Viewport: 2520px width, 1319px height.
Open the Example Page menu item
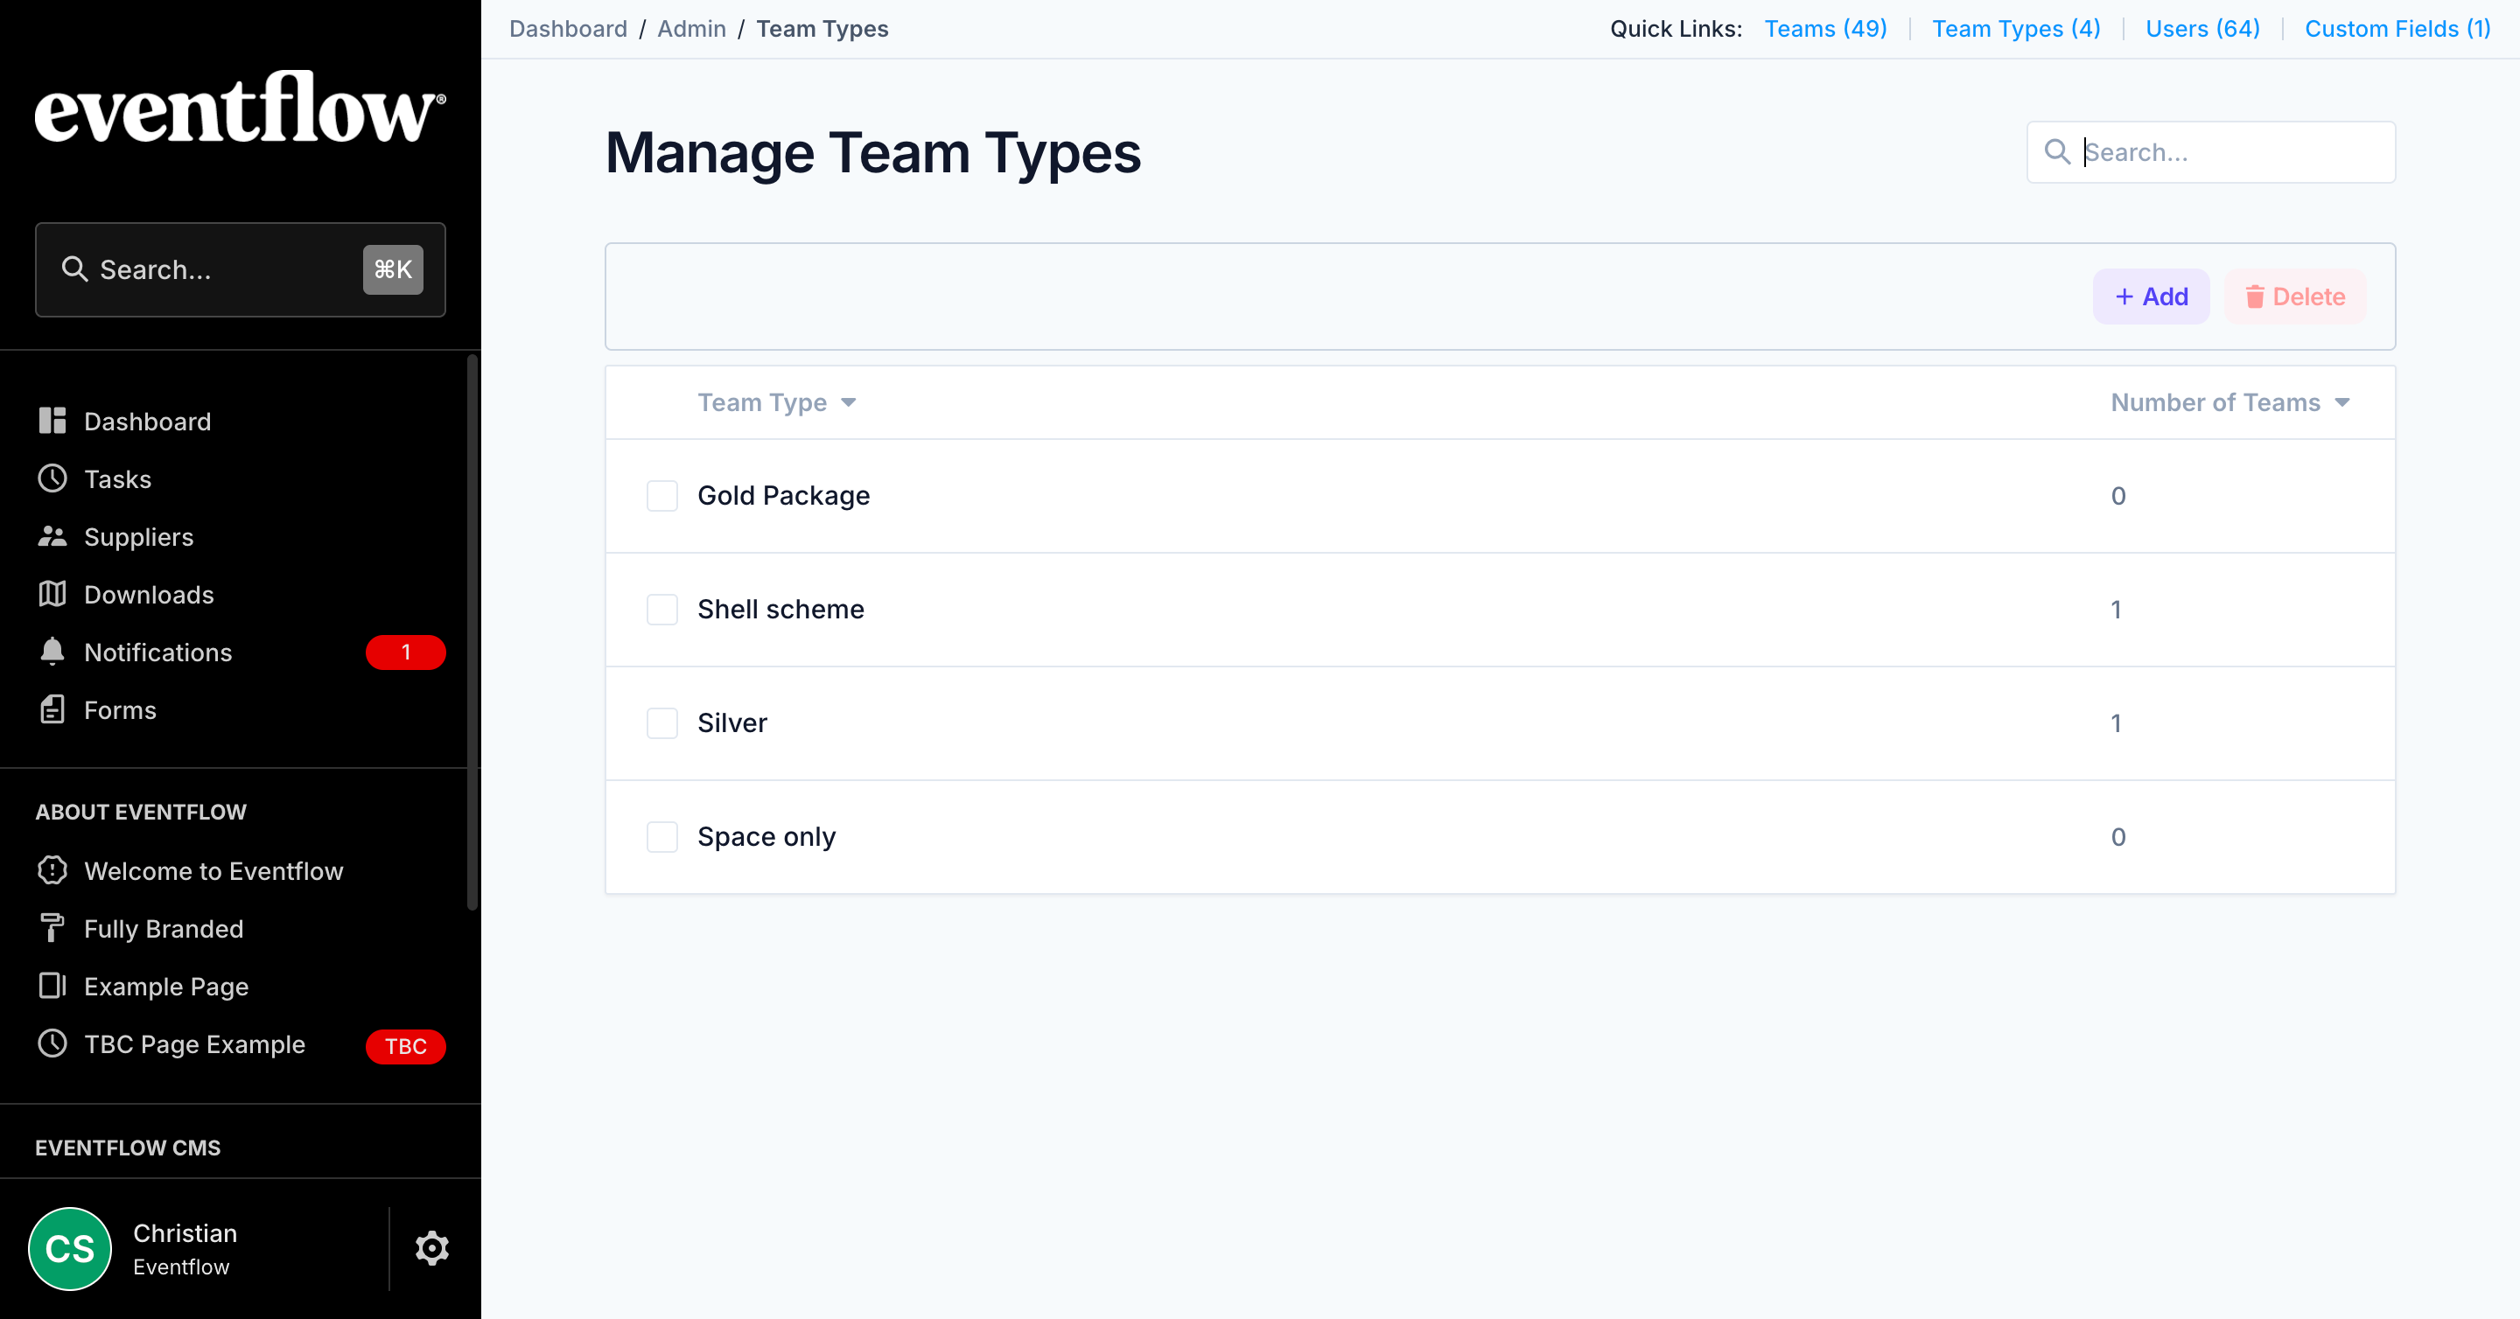165,987
